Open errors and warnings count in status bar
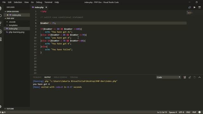The image size is (203, 114). click(3, 112)
